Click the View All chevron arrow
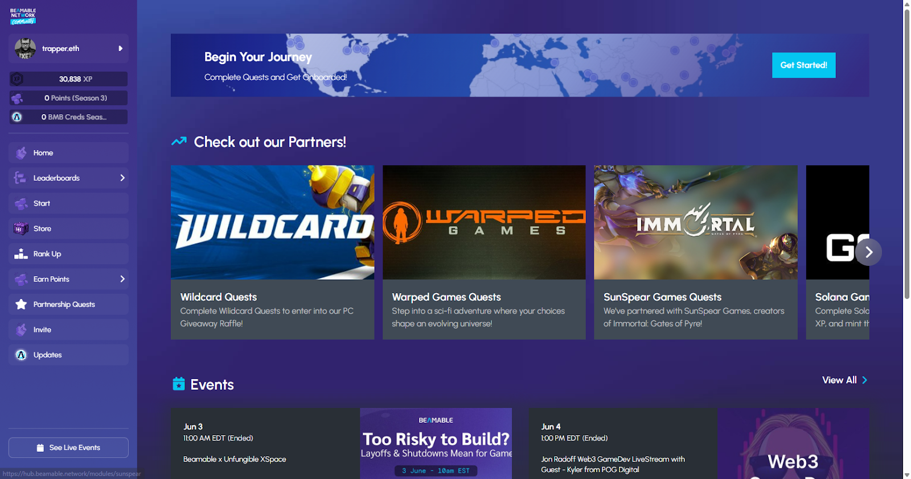The height and width of the screenshot is (479, 911). [864, 380]
